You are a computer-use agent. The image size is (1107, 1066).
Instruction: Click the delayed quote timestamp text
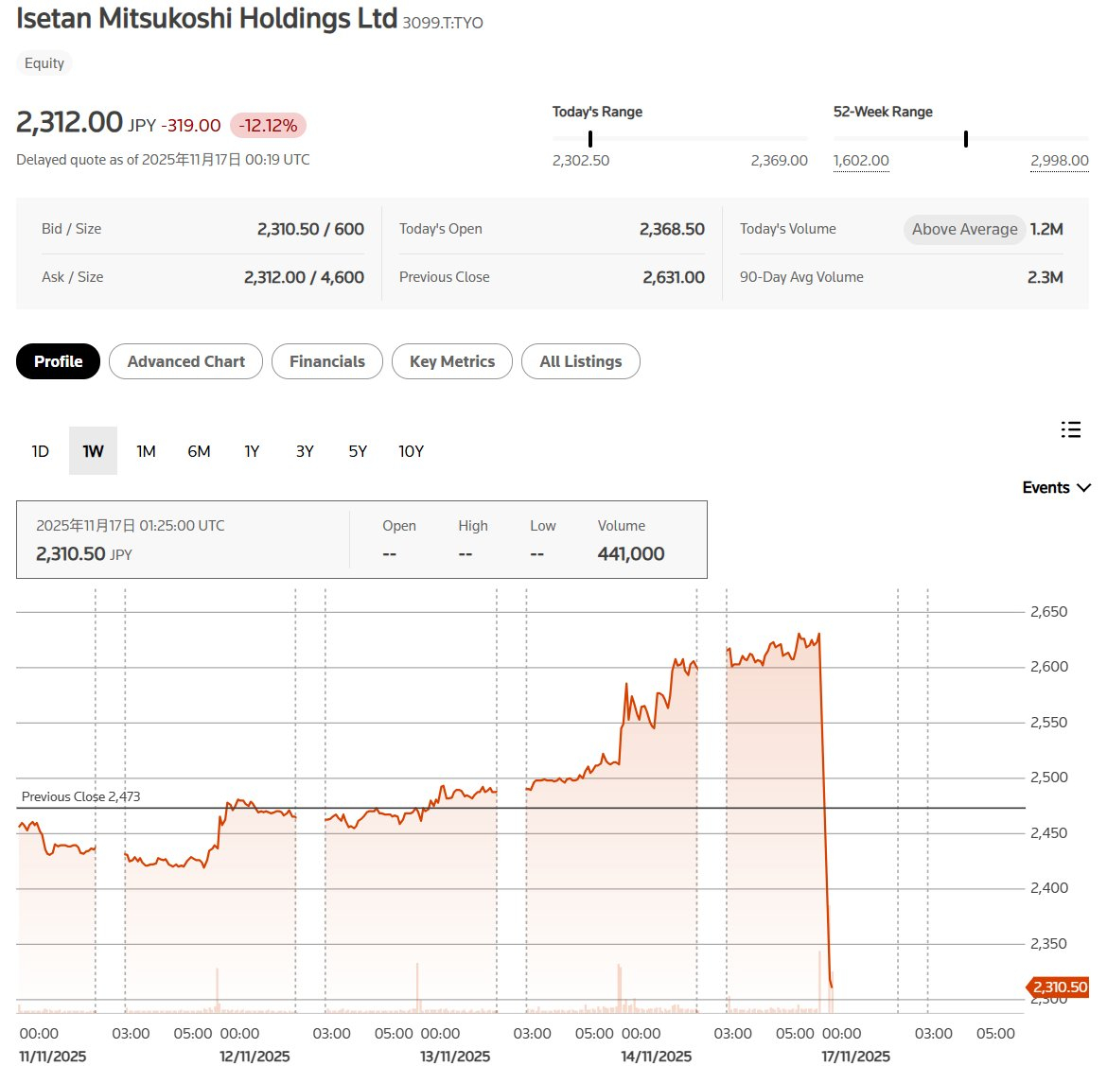[x=163, y=160]
